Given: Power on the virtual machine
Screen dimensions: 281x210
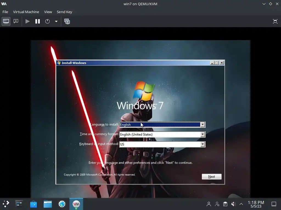Looking at the screenshot, I should pyautogui.click(x=27, y=21).
